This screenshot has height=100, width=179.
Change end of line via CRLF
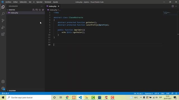coord(162,93)
